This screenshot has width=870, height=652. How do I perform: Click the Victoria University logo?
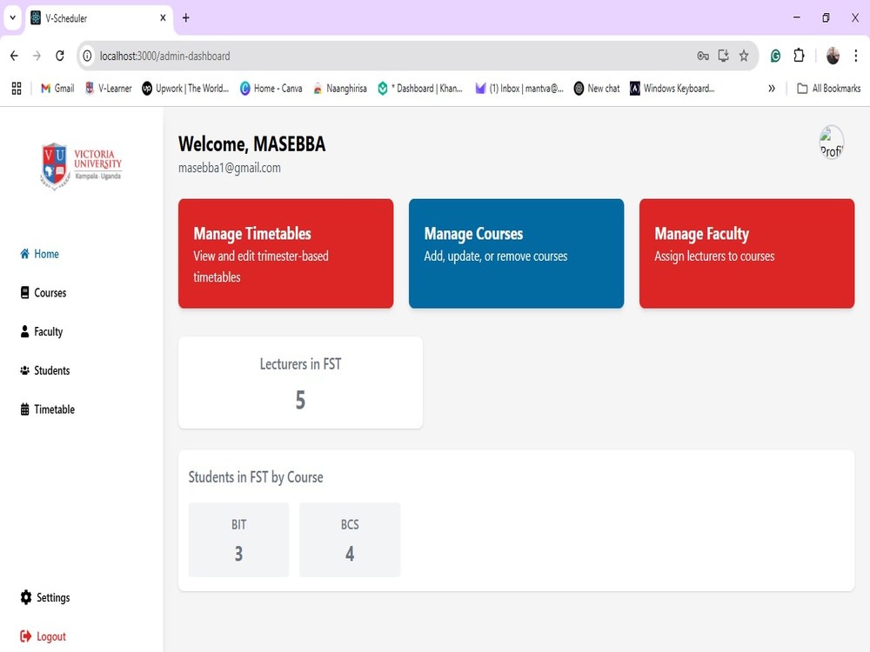[81, 166]
